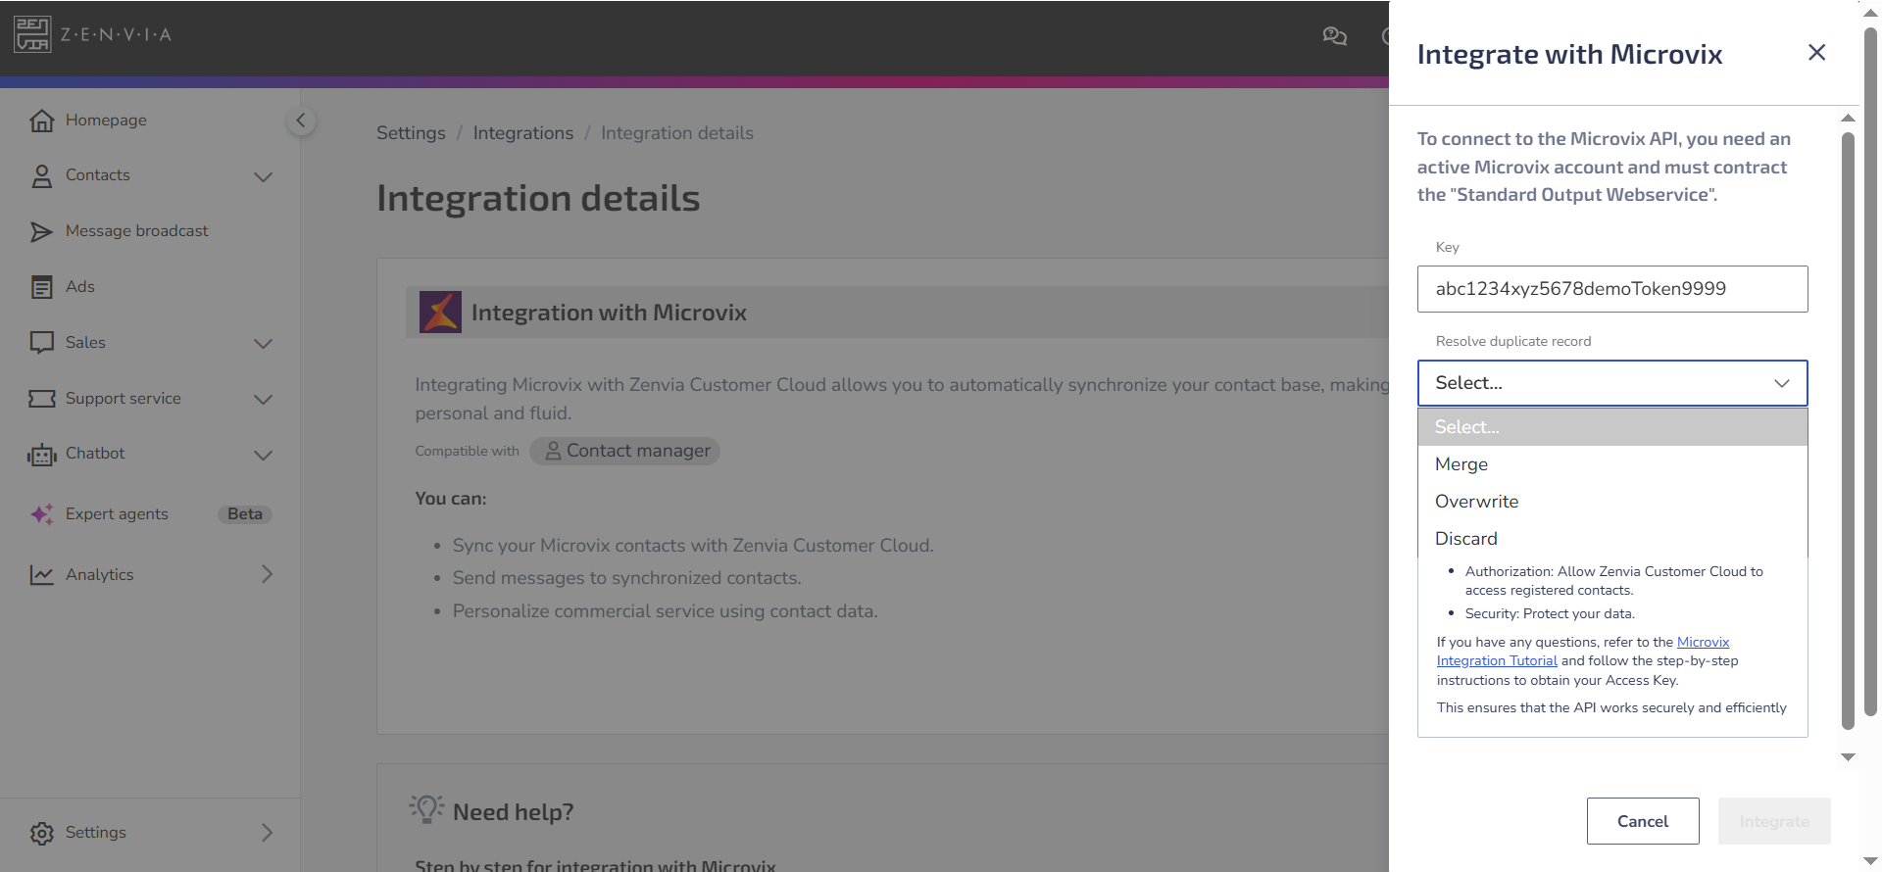1882x872 pixels.
Task: Open the Microvix Integration Tutorial link
Action: [1583, 652]
